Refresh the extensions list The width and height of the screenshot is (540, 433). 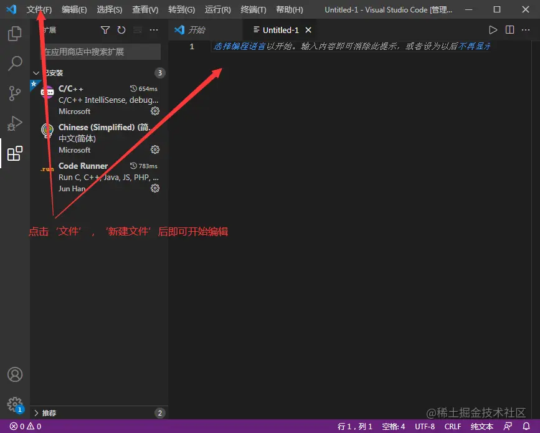[x=121, y=30]
